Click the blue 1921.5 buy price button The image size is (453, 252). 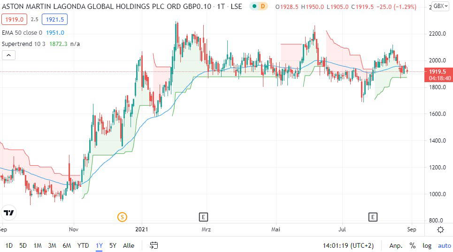pos(54,19)
